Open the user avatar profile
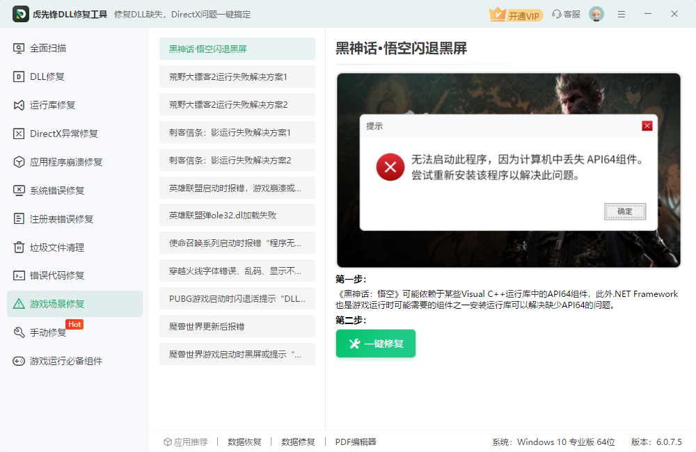 click(596, 14)
